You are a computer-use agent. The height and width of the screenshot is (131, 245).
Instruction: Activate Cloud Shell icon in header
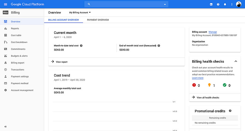tap(211, 4)
